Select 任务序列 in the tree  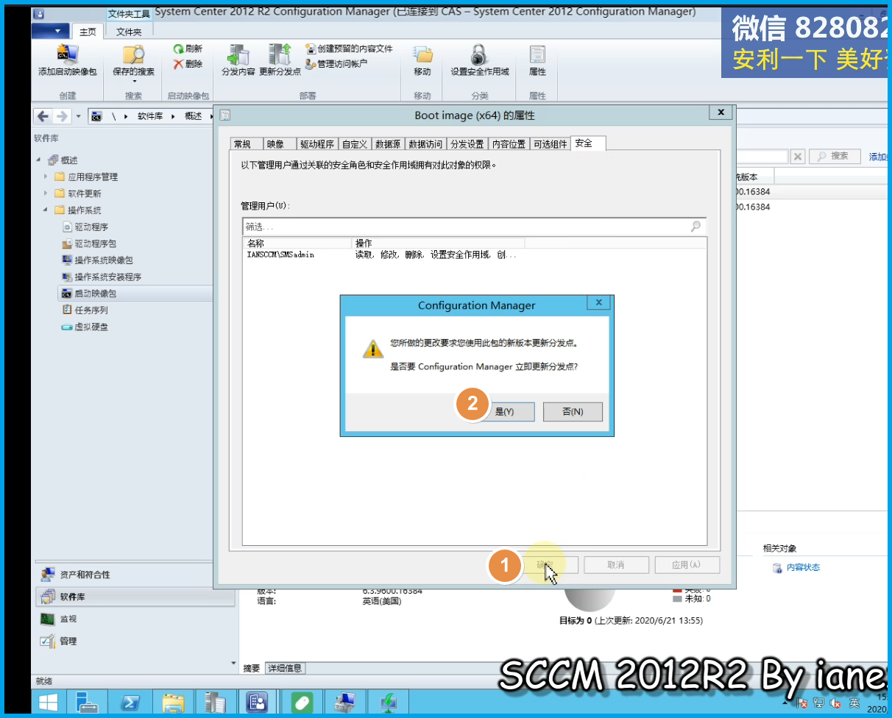click(x=91, y=310)
